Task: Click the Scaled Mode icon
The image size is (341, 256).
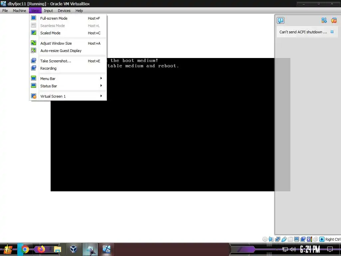Action: [34, 33]
